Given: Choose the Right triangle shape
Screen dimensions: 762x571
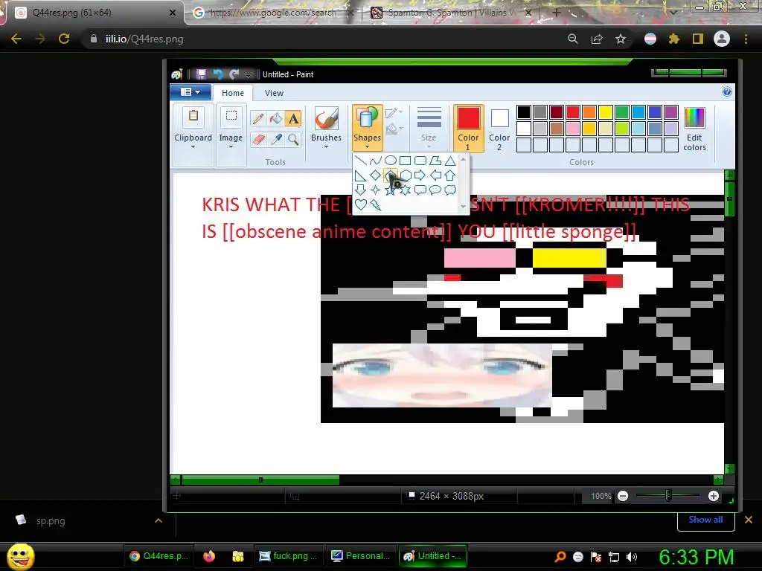Looking at the screenshot, I should point(361,175).
